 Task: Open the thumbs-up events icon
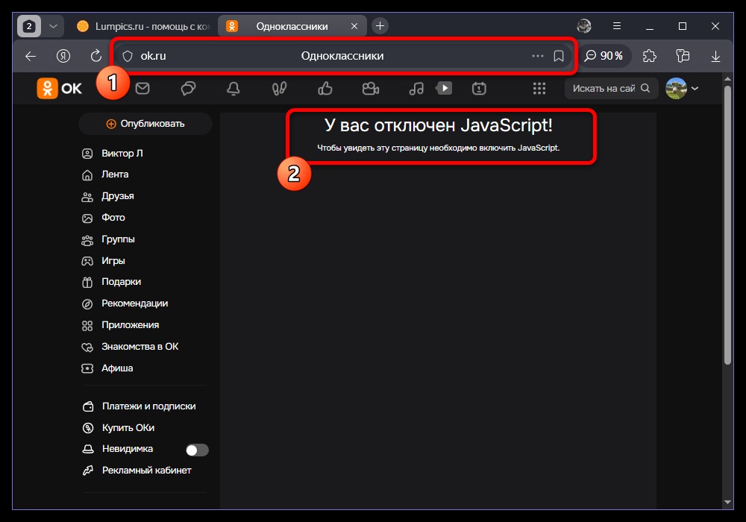click(325, 89)
